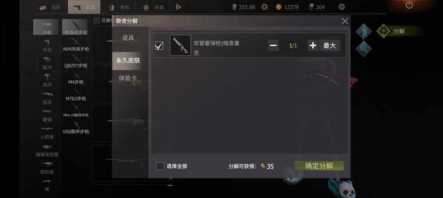Open the 道具 tab in dialog
This screenshot has height=198, width=443.
point(128,38)
